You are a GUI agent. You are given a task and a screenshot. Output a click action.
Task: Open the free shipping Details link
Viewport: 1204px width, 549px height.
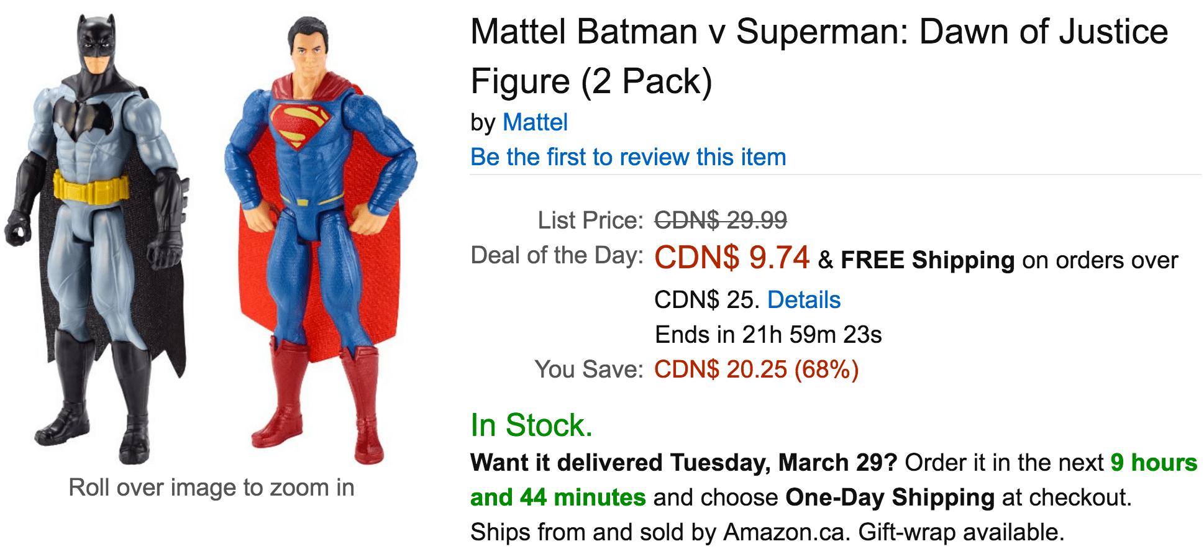[804, 300]
